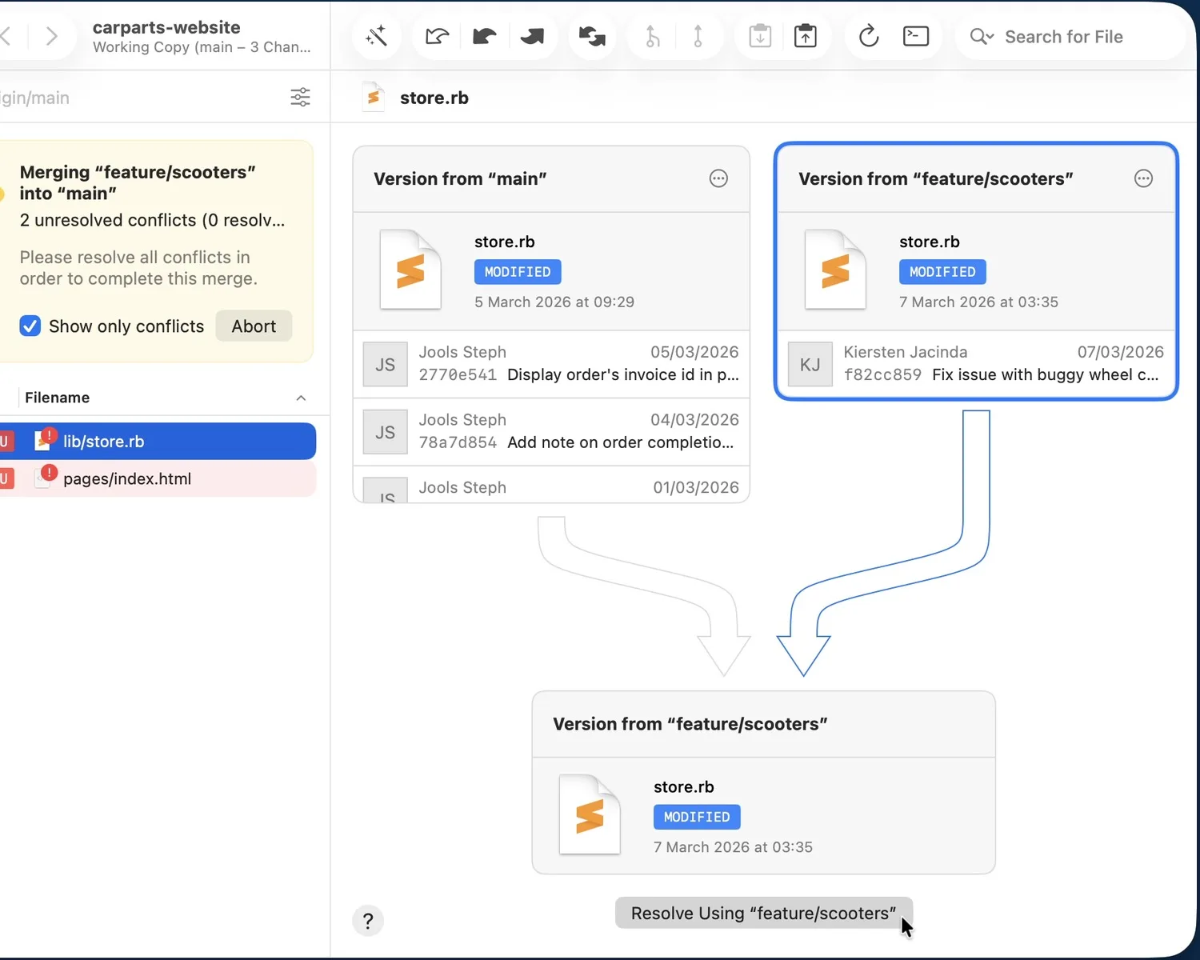This screenshot has height=960, width=1200.
Task: Select commit 2770e541 Display order's invoice id
Action: click(551, 364)
